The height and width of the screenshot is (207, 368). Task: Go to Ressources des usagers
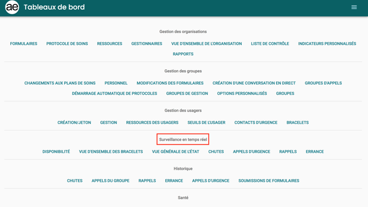152,123
